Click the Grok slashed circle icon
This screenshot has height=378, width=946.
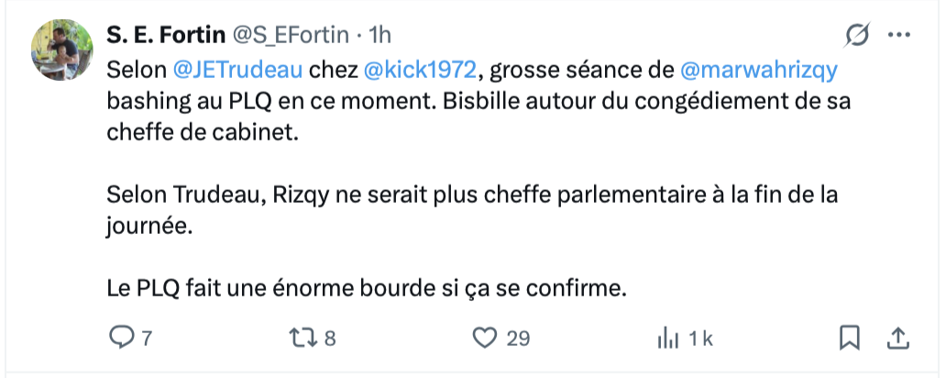pos(858,35)
